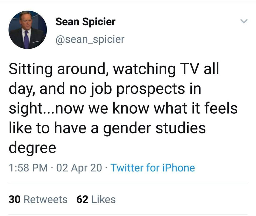
Task: Click the word "Twitter" in the source link
Action: [127, 168]
